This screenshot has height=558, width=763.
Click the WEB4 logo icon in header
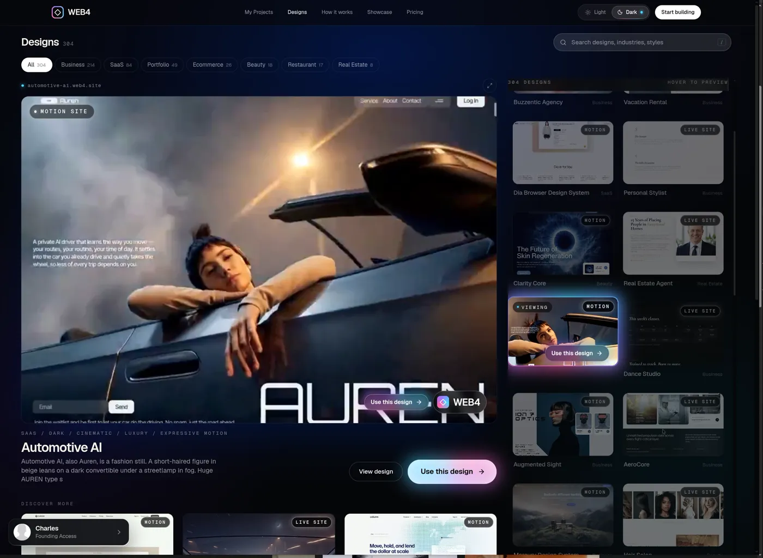point(57,12)
